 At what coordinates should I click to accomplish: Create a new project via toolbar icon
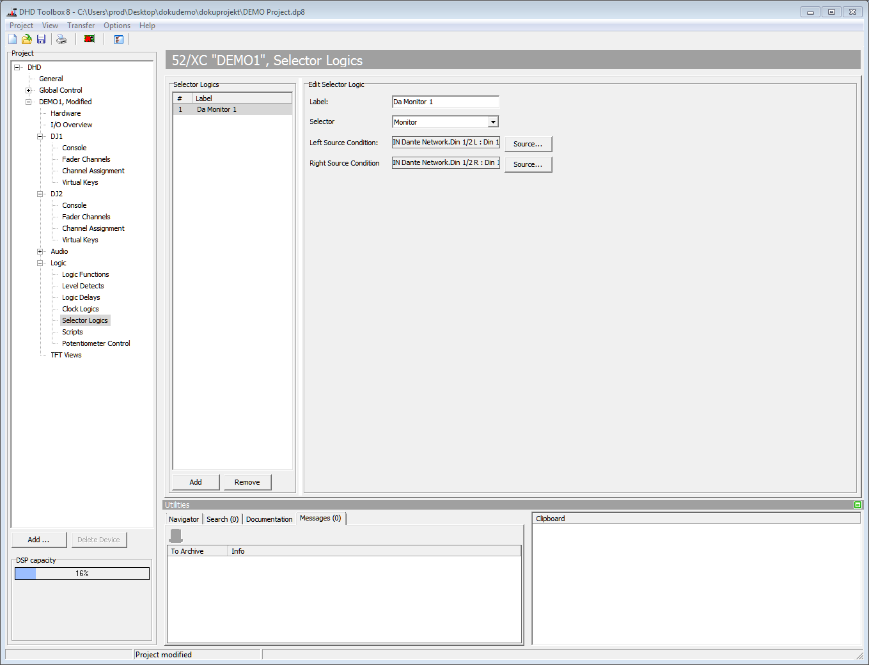tap(12, 39)
